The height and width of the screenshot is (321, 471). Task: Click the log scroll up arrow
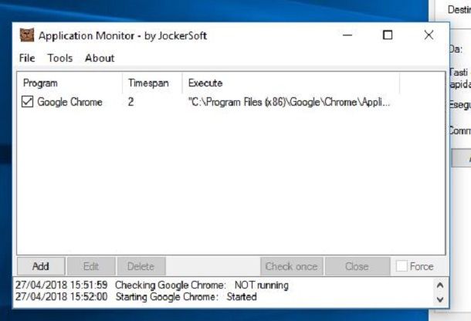tap(440, 286)
